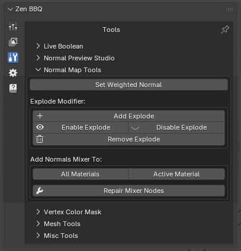Open the bake settings sliders tab
The image size is (241, 251).
click(x=13, y=27)
